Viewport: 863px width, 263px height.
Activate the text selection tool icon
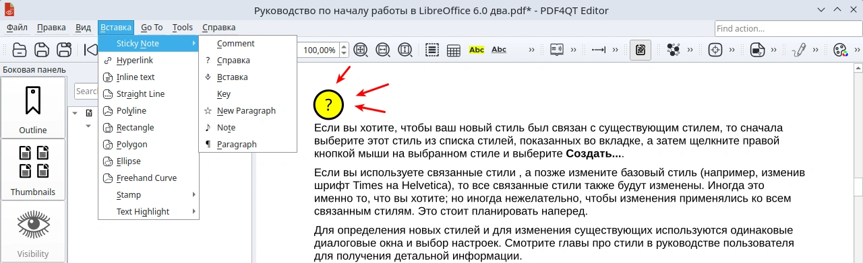(x=432, y=50)
